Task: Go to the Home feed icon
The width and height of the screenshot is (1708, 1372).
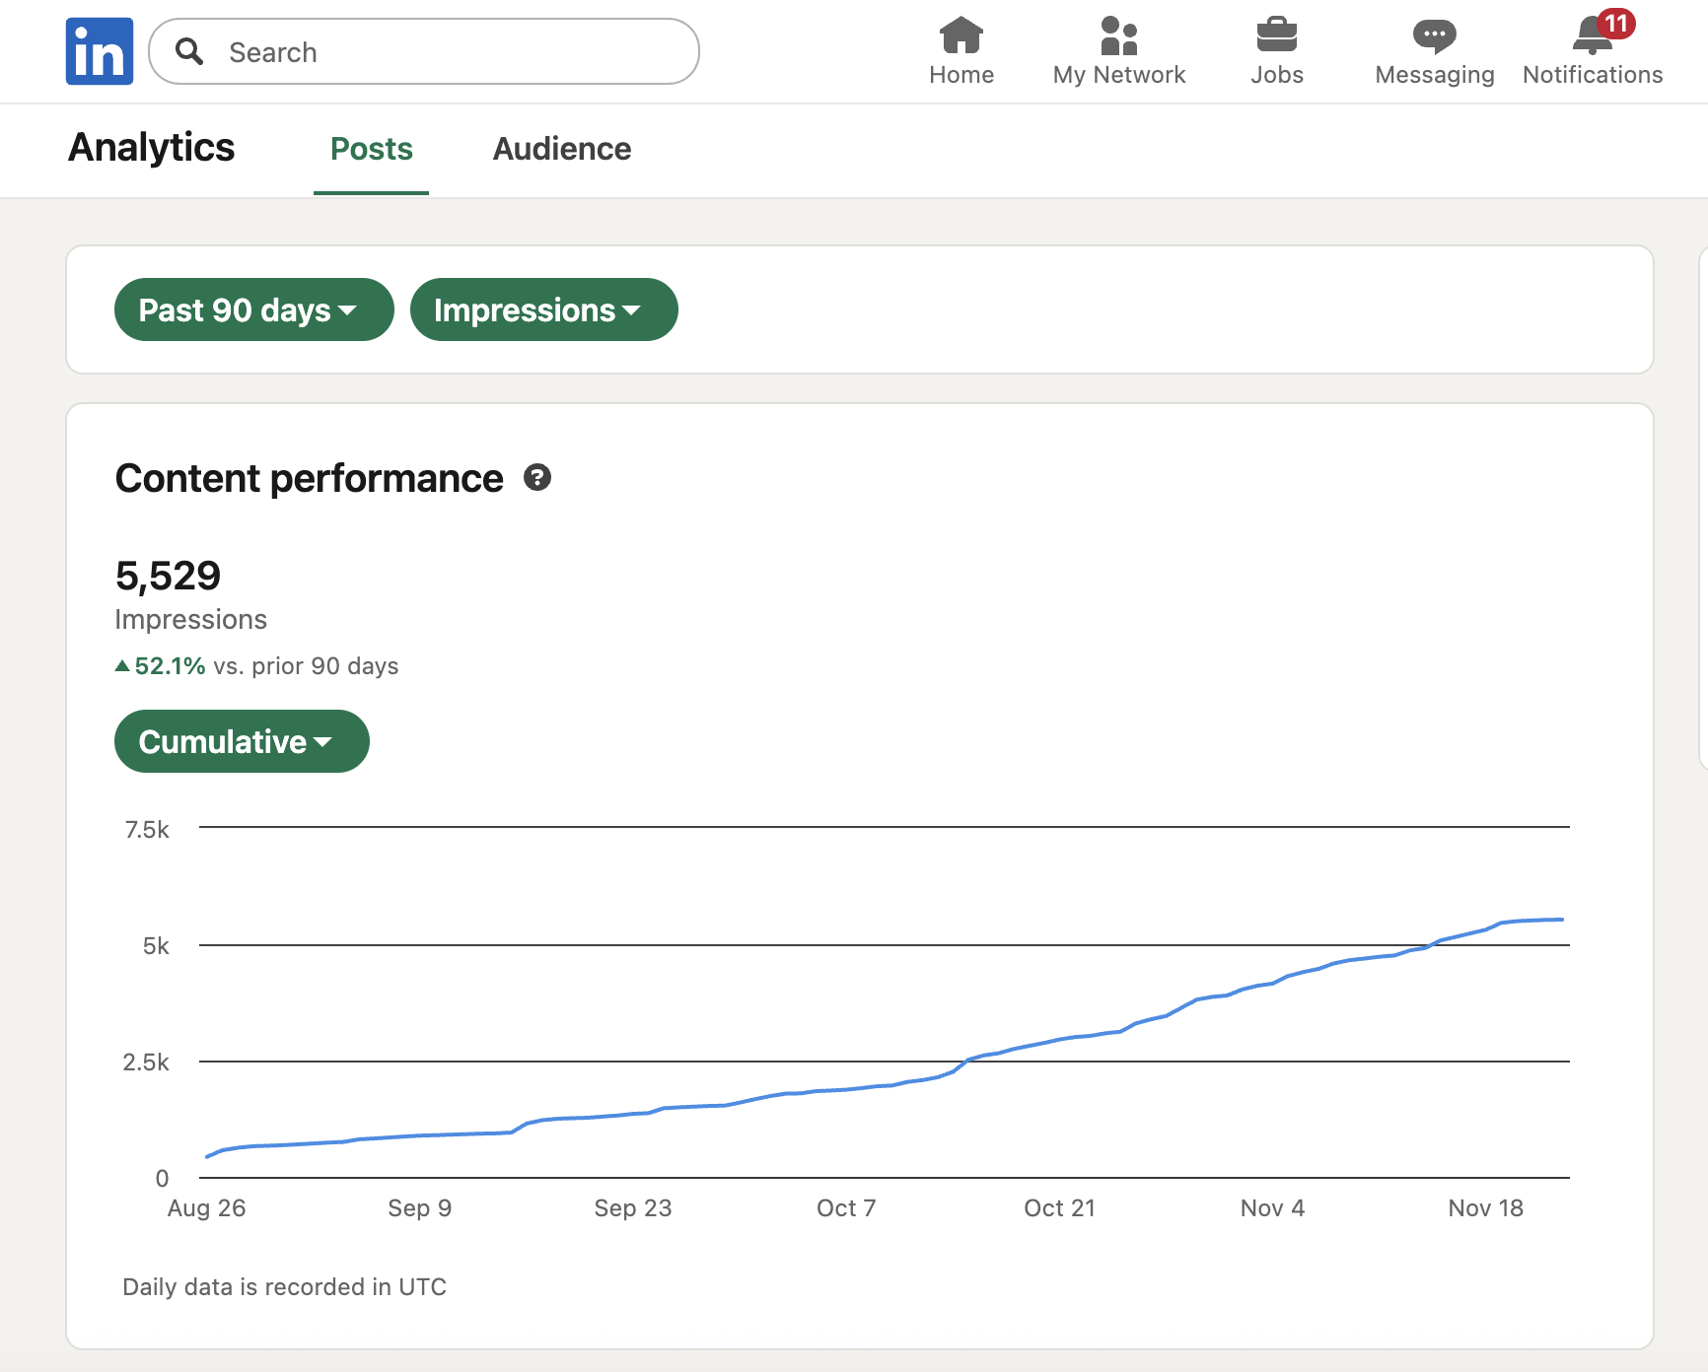Action: click(961, 36)
